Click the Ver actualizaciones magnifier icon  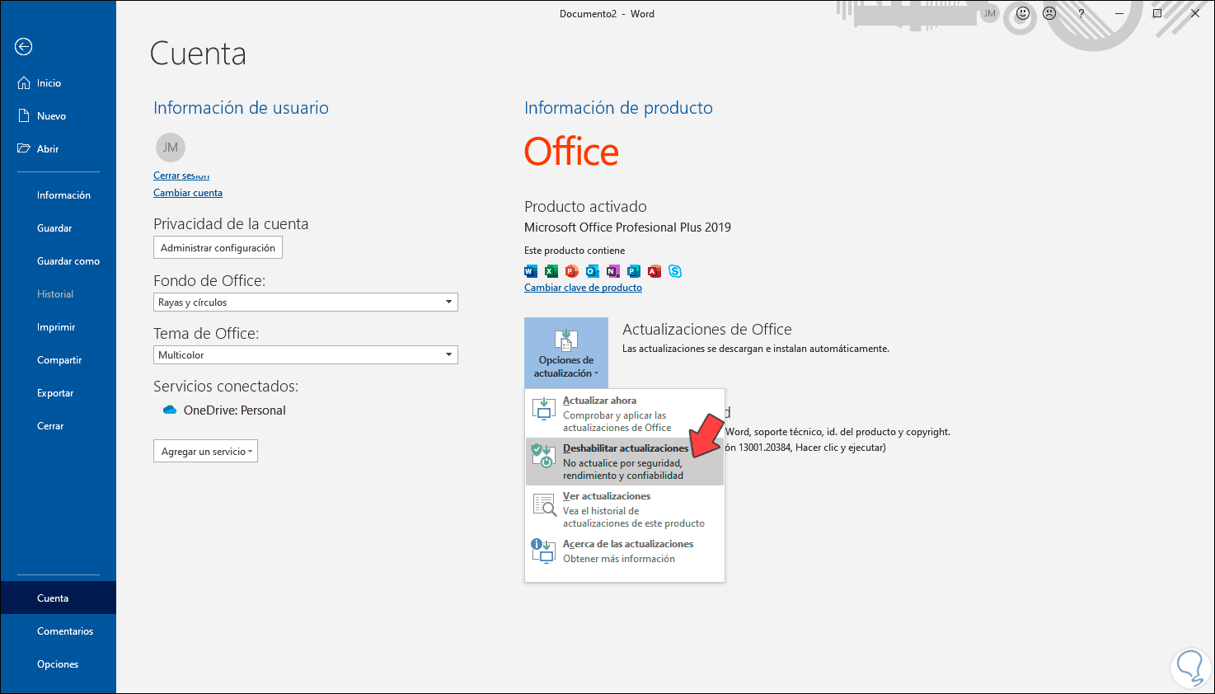(x=545, y=504)
